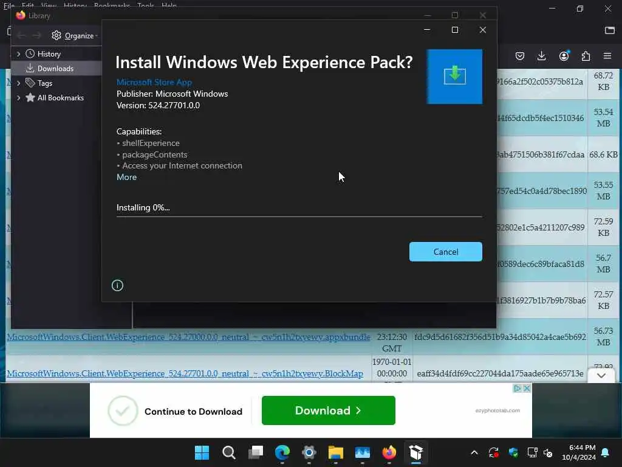The height and width of the screenshot is (467, 622).
Task: Open the History menu in Firefox
Action: click(75, 5)
